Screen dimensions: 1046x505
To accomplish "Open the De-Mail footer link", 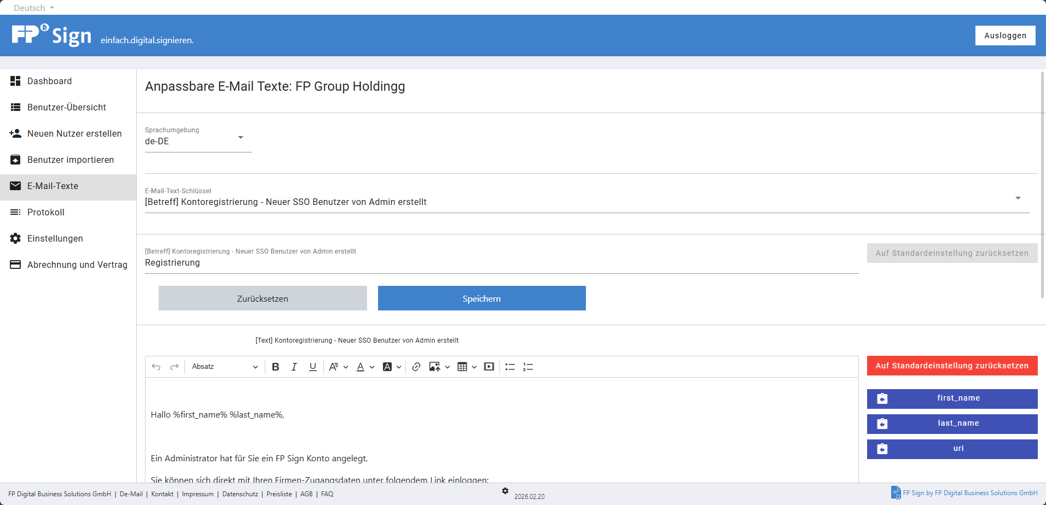I will (x=131, y=494).
